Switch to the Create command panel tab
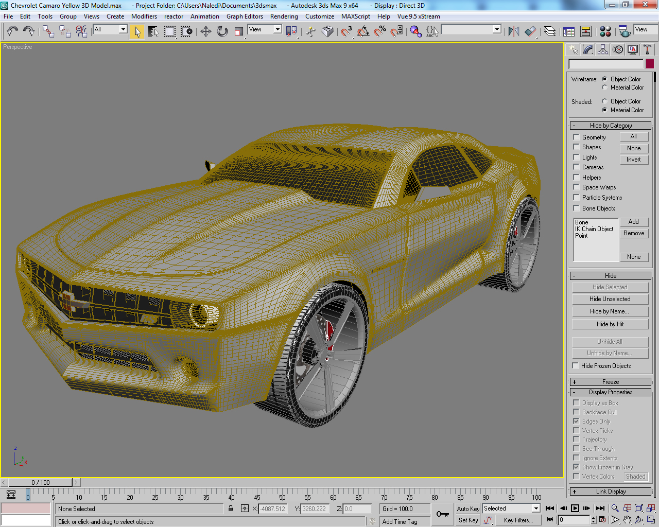Screen dimensions: 659x527 573,49
